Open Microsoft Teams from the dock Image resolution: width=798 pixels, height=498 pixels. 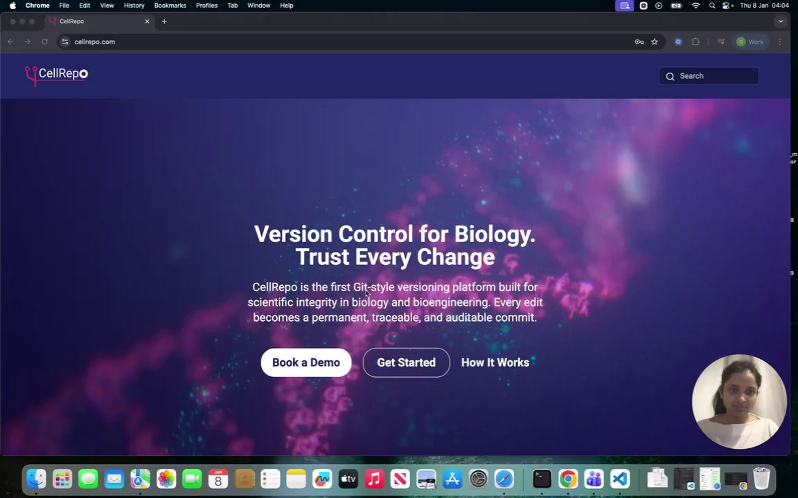click(594, 479)
